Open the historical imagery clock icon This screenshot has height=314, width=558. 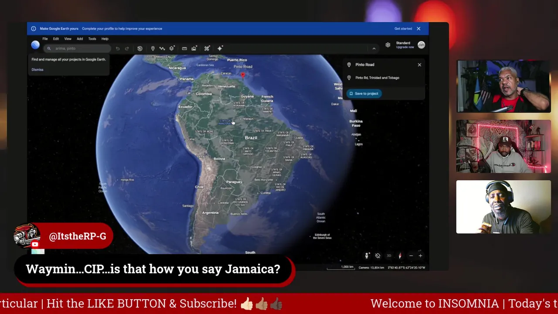(140, 48)
